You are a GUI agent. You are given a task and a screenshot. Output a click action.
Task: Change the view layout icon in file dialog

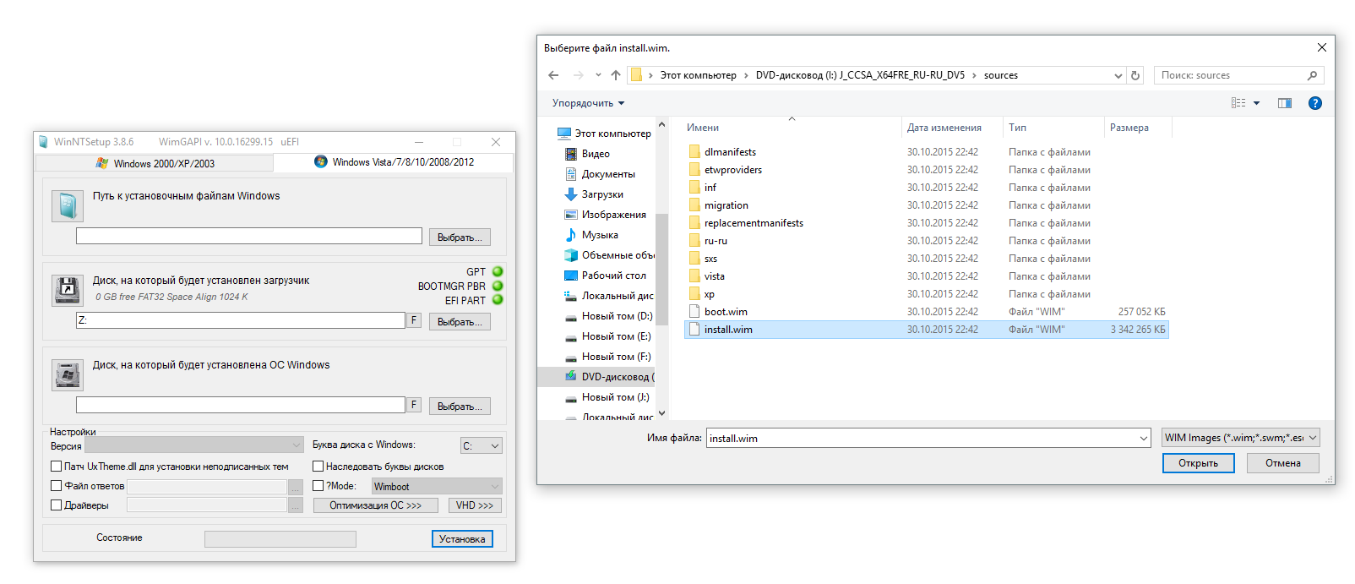point(1238,103)
